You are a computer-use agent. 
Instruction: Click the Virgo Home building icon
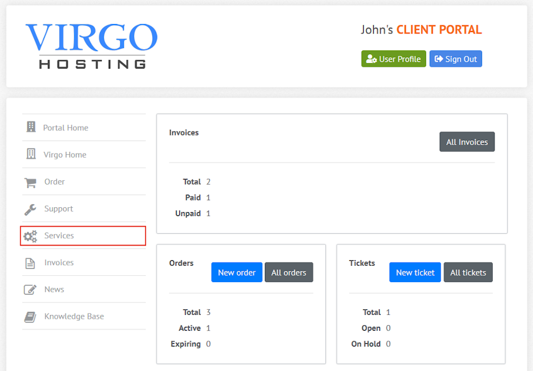[31, 154]
